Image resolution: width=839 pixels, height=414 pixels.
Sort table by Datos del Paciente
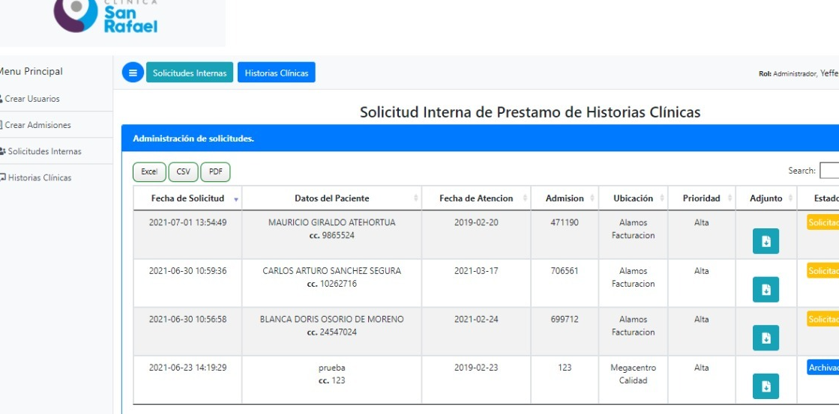pos(331,198)
